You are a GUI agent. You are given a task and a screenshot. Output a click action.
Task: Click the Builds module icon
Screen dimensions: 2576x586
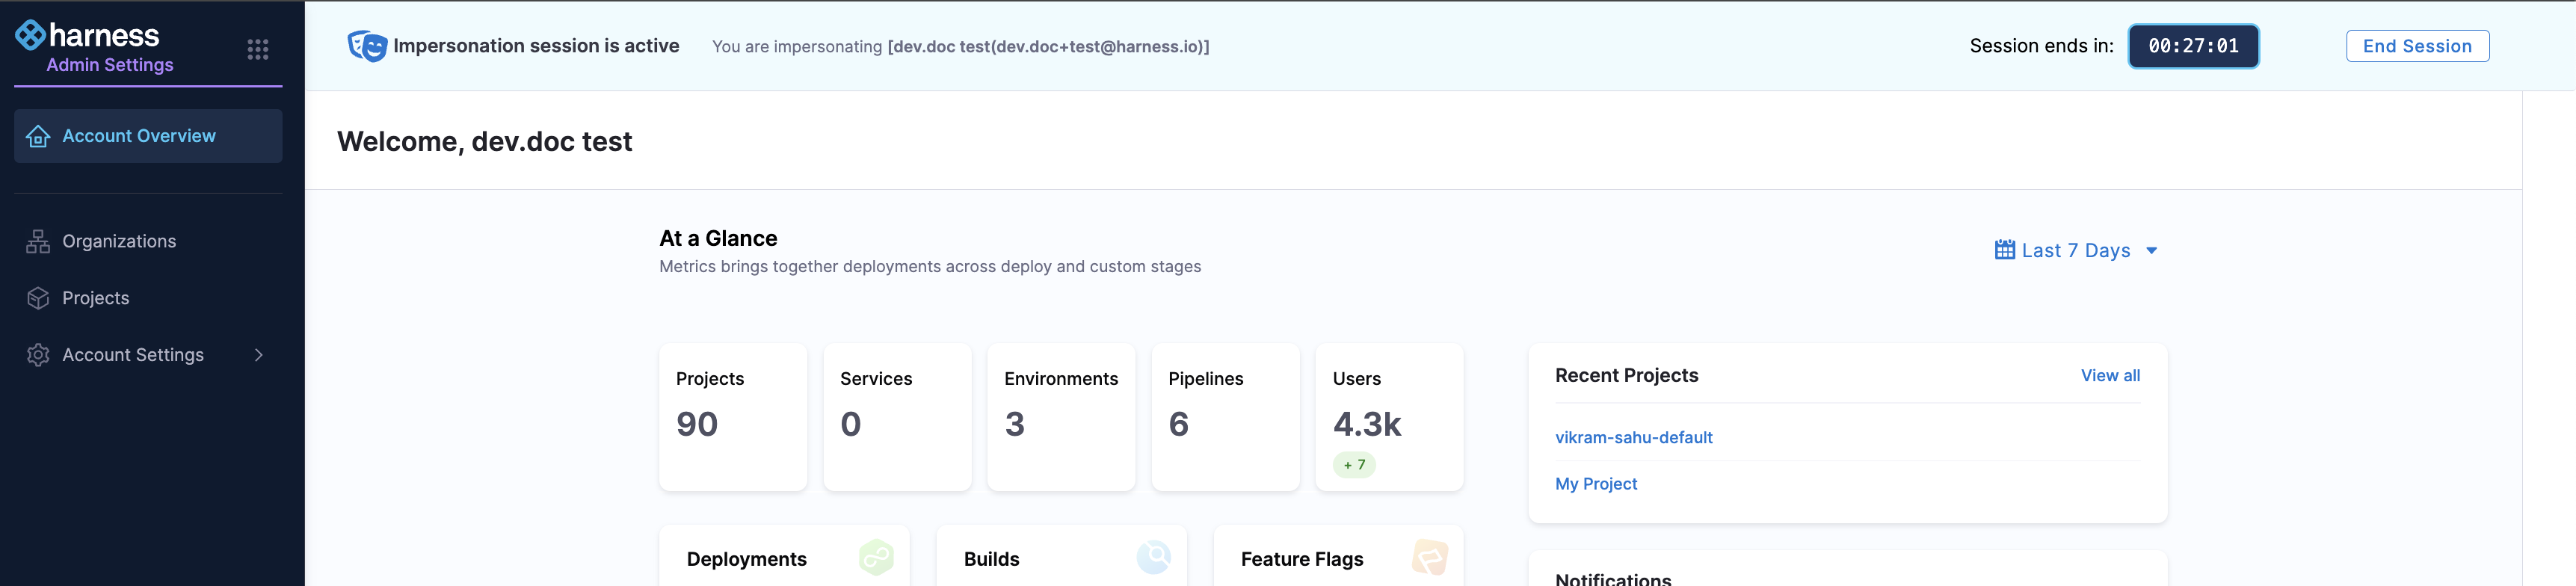pyautogui.click(x=1153, y=557)
